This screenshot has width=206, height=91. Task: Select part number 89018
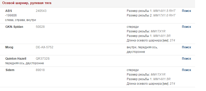(x=40, y=70)
